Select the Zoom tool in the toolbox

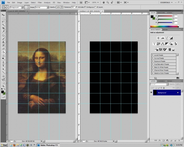coord(3,86)
